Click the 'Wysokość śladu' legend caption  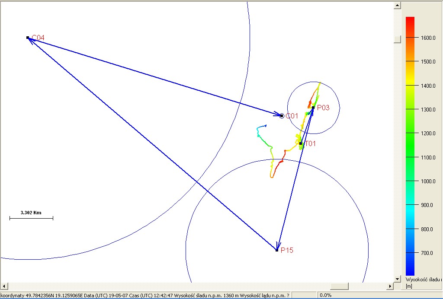[x=423, y=280]
